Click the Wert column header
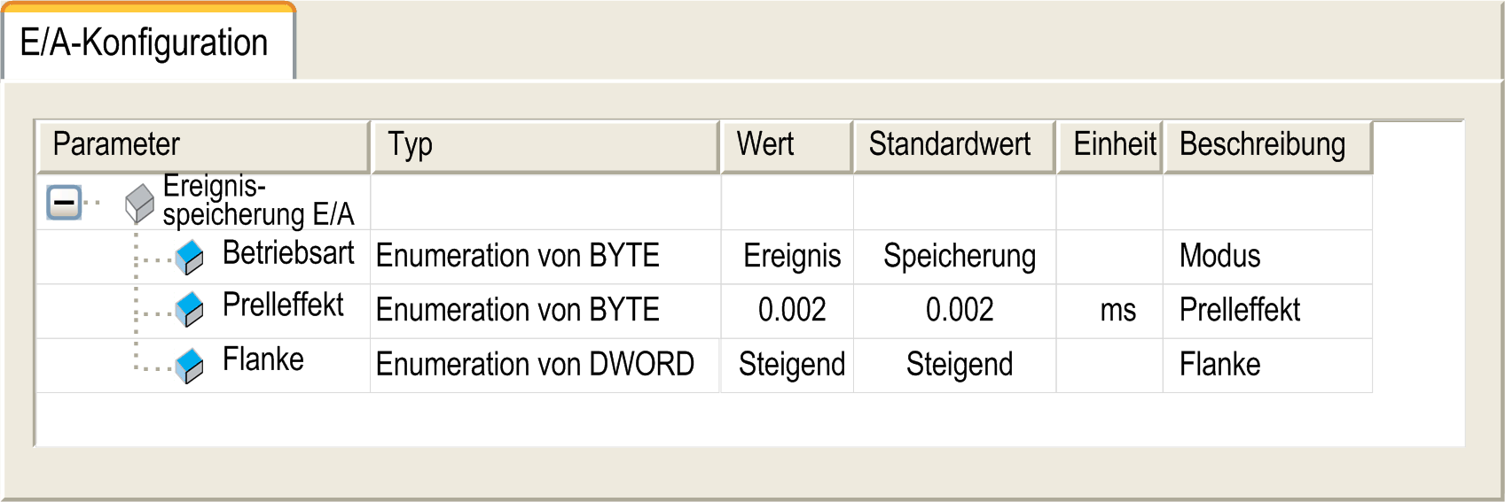This screenshot has width=1505, height=502. 787,146
